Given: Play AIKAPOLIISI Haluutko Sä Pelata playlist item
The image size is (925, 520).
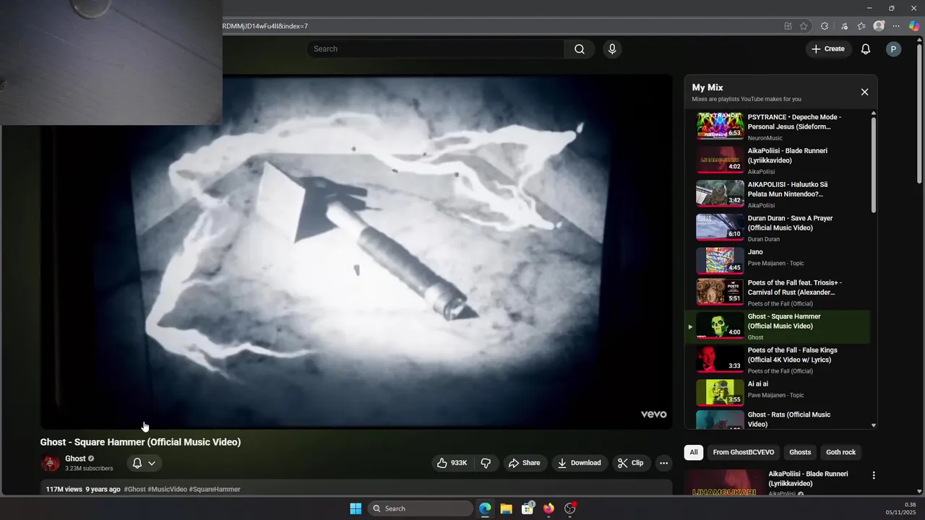Looking at the screenshot, I should pyautogui.click(x=777, y=194).
